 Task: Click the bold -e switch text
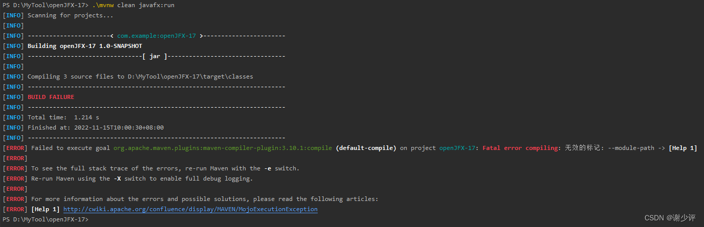tap(268, 168)
